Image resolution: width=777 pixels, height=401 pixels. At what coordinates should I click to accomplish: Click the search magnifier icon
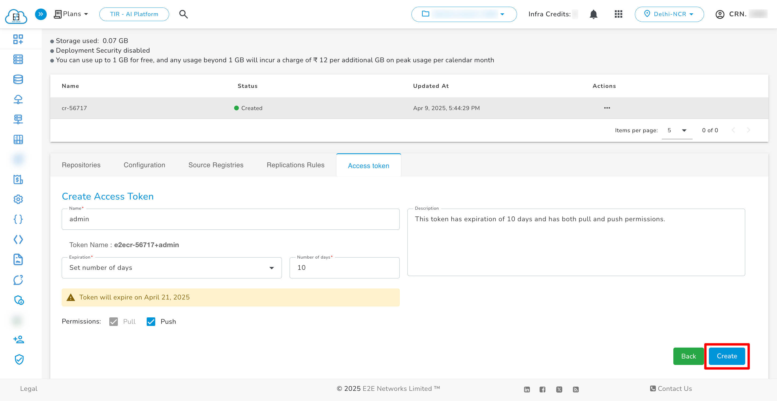coord(183,14)
